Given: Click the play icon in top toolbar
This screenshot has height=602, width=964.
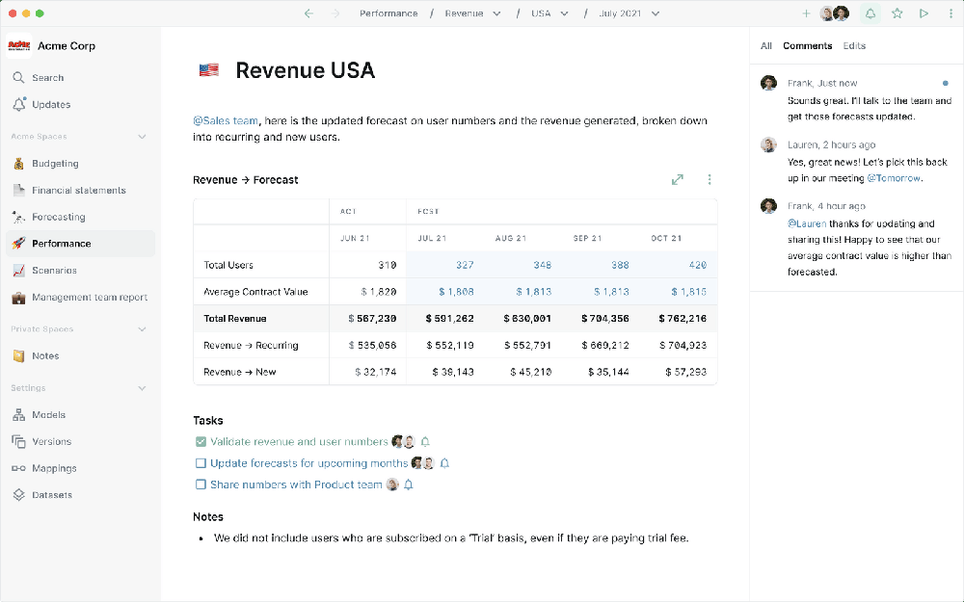Looking at the screenshot, I should [x=924, y=13].
